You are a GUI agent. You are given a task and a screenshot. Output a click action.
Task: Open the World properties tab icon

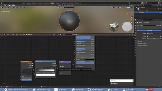pos(135,35)
